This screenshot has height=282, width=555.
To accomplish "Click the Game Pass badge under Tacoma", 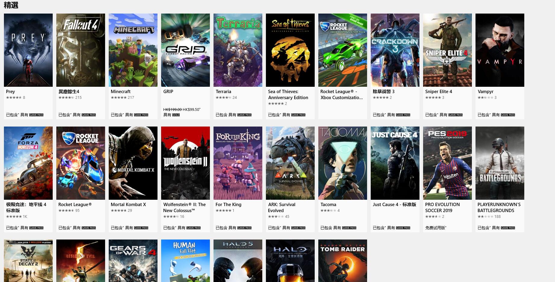I will click(349, 228).
